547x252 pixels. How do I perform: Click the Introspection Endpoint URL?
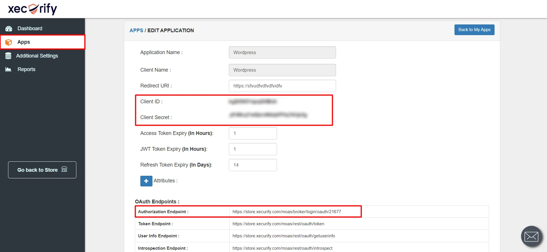pos(282,248)
